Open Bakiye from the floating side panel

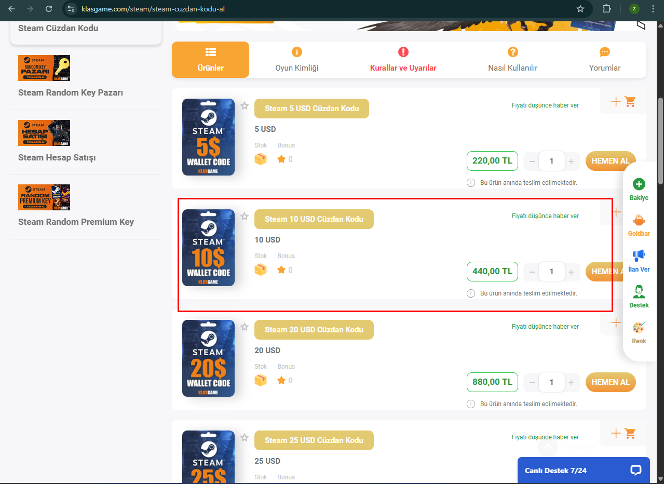coord(639,190)
